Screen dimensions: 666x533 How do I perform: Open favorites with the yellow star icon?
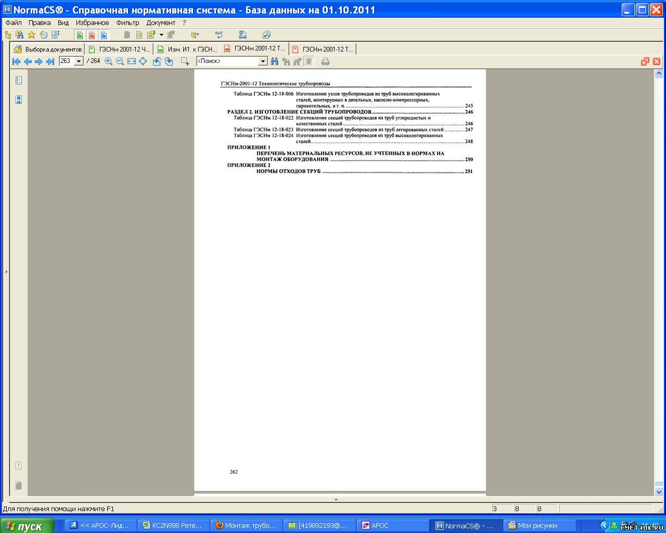pos(31,35)
